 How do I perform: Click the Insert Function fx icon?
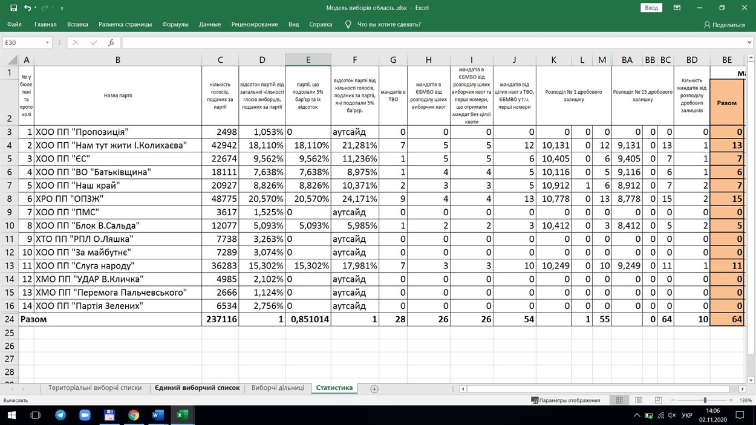pos(111,43)
